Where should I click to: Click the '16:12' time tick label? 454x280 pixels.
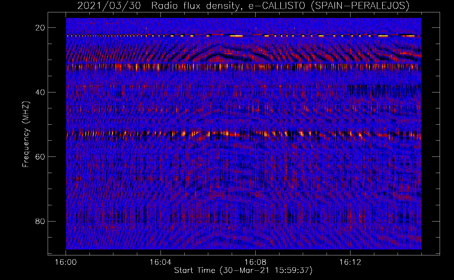tap(350, 262)
